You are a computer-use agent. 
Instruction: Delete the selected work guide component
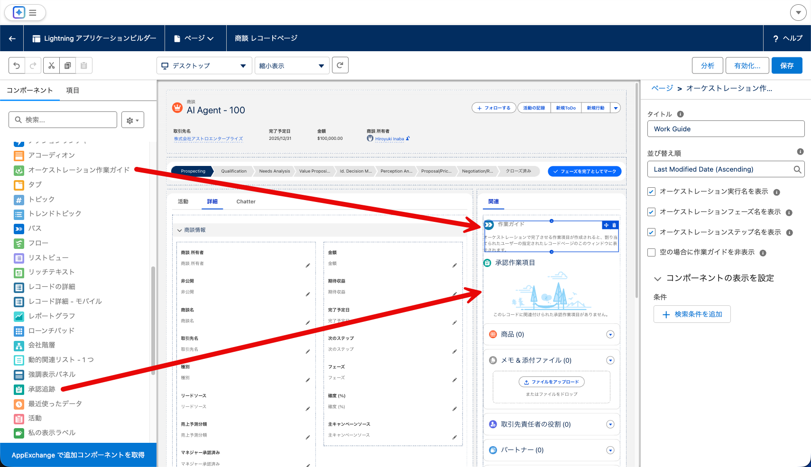(614, 225)
